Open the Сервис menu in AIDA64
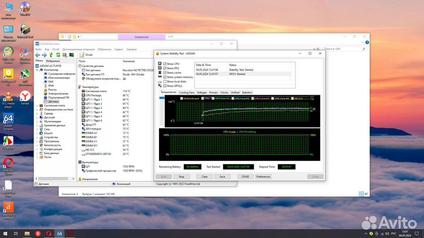The height and width of the screenshot is (238, 424). 118,49
